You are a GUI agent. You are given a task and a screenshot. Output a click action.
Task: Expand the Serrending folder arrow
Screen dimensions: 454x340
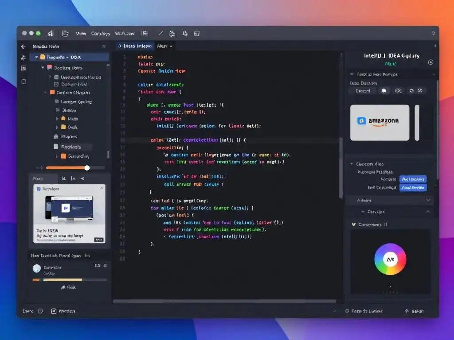pyautogui.click(x=57, y=156)
